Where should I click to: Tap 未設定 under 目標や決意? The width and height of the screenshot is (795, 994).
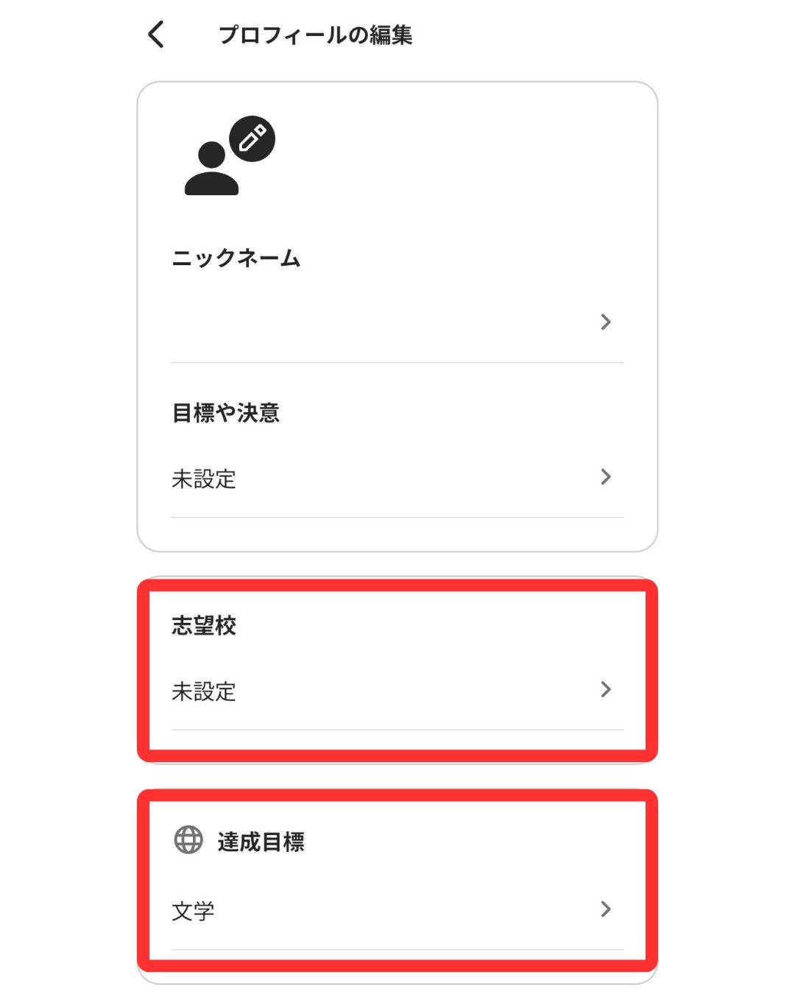(x=204, y=479)
